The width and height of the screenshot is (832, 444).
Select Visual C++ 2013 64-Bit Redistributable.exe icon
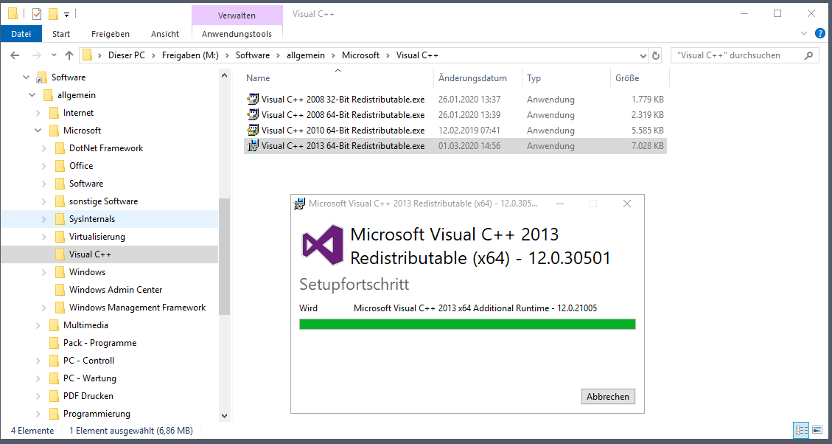pos(253,145)
